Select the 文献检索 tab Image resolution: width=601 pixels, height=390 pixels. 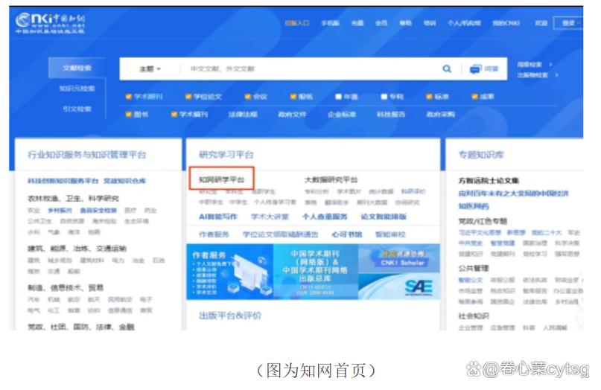(77, 68)
